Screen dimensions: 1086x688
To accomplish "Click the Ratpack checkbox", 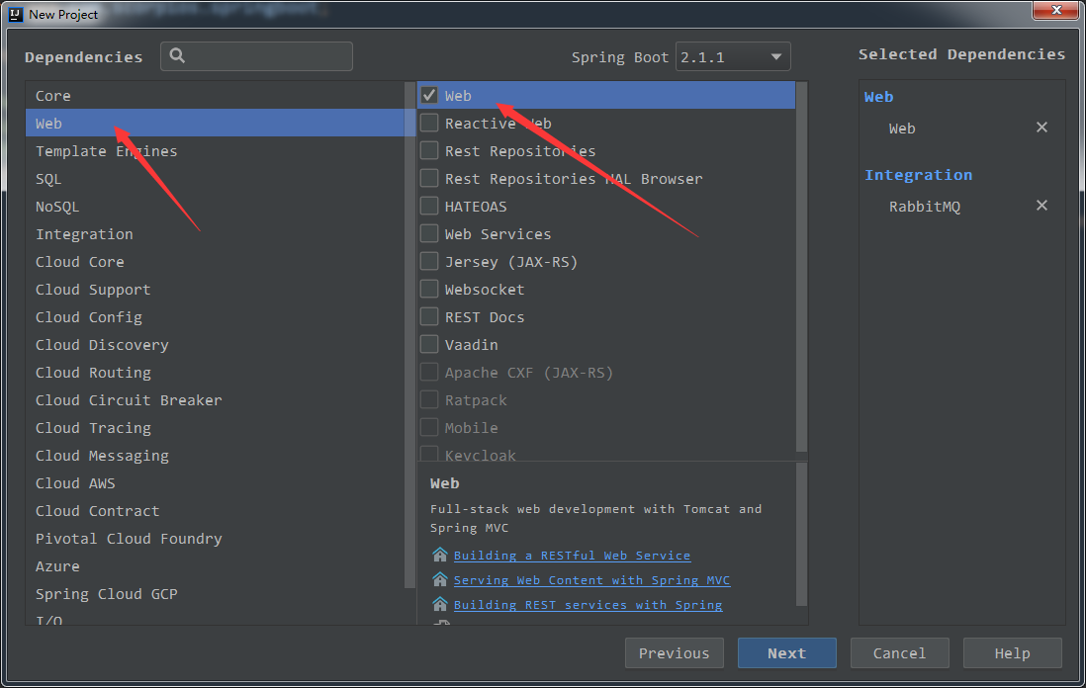I will tap(429, 399).
